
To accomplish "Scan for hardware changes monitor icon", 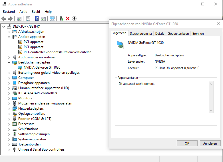I will [52, 19].
